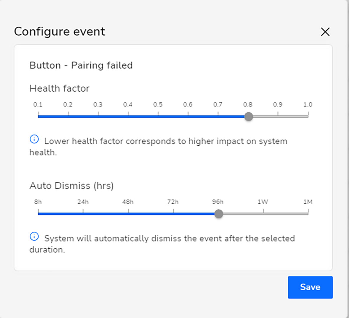This screenshot has width=349, height=318.
Task: Set Auto Dismiss to 8h
Action: 38,214
